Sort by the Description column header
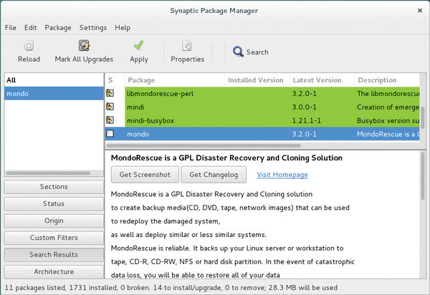 pos(387,80)
